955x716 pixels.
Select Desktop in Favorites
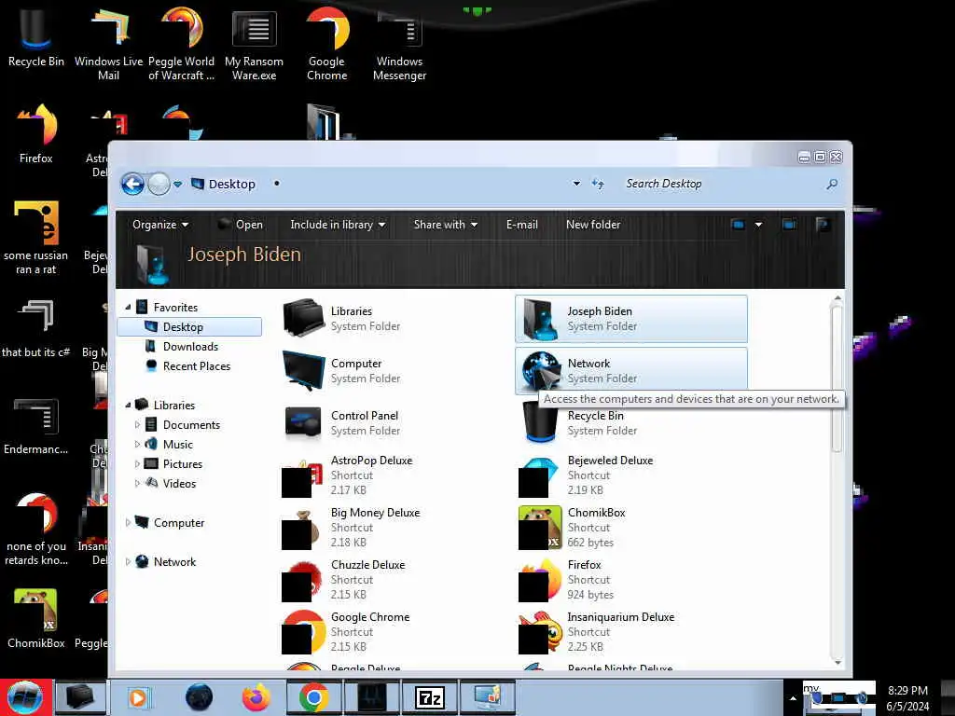(189, 327)
